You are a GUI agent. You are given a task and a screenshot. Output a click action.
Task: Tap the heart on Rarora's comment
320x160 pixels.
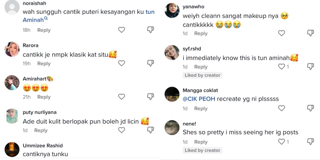[122, 63]
